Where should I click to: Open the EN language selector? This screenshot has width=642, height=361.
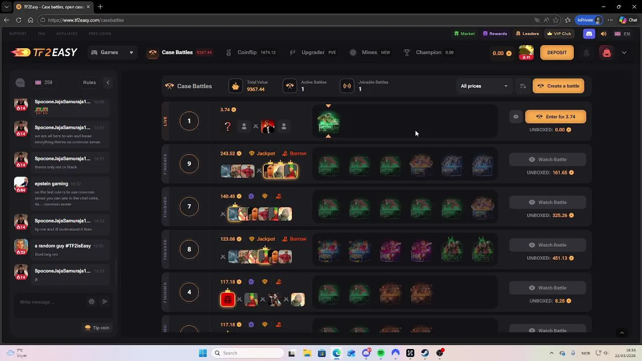[x=622, y=34]
